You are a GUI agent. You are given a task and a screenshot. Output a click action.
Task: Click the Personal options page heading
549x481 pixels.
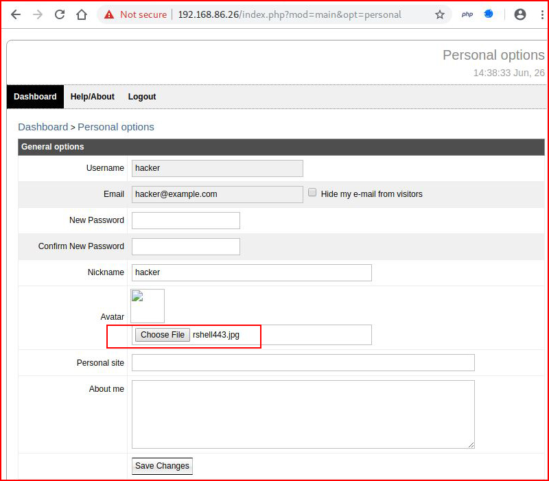(x=493, y=55)
